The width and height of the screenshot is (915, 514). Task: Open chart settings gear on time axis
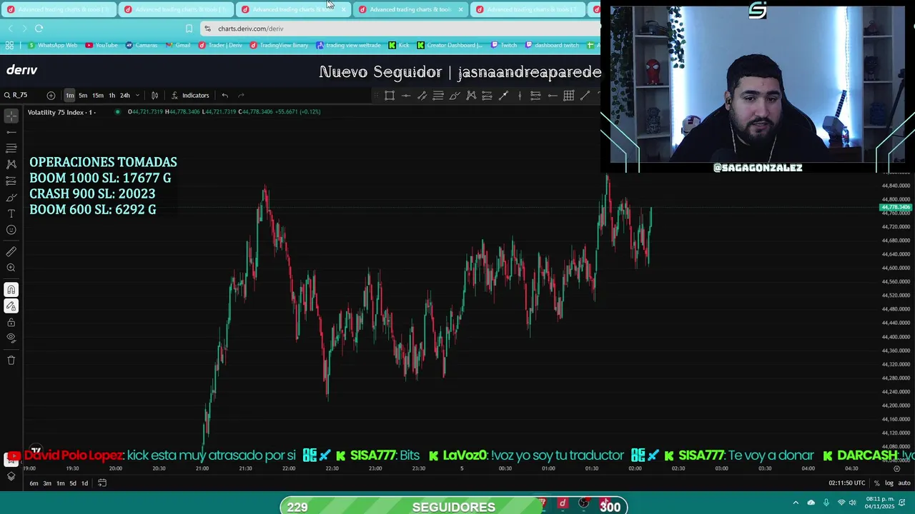(897, 469)
